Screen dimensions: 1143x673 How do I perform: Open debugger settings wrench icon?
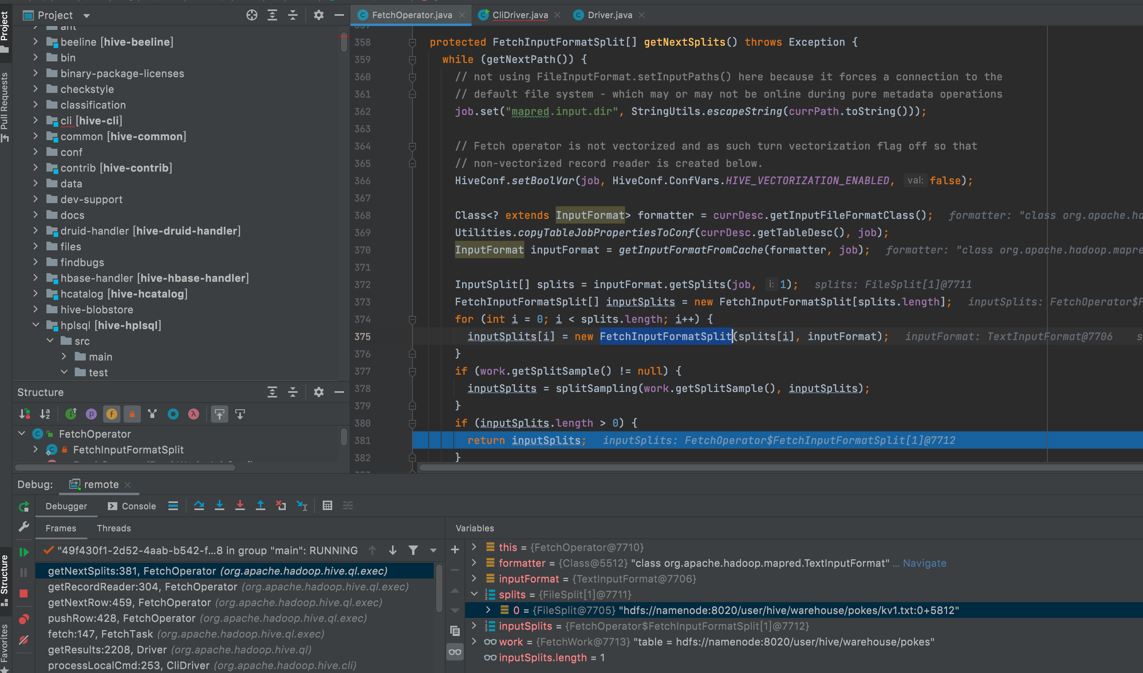[x=24, y=527]
